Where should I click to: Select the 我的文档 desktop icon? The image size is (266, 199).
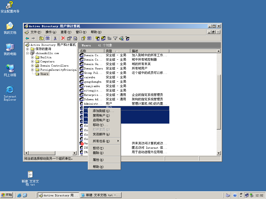point(10,28)
